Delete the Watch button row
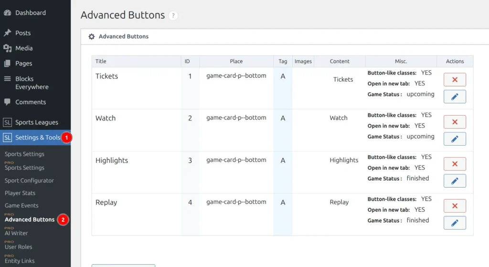Viewport: 489px width, 267px height. pyautogui.click(x=455, y=122)
